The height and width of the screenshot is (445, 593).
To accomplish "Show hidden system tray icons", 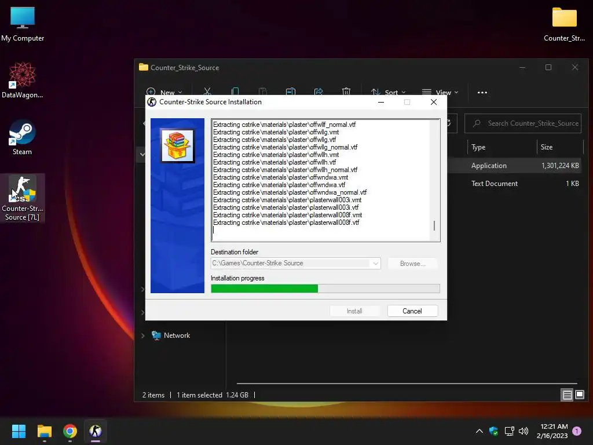I will coord(479,431).
